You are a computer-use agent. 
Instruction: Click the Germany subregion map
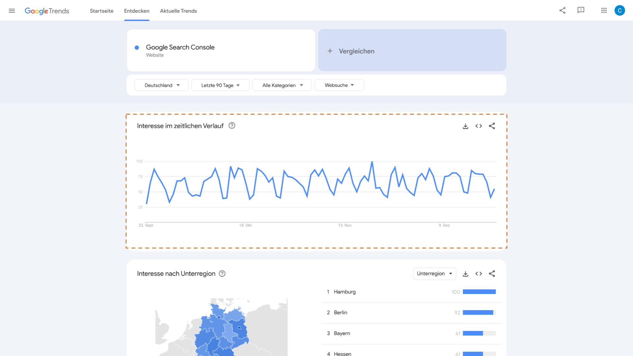(x=222, y=327)
